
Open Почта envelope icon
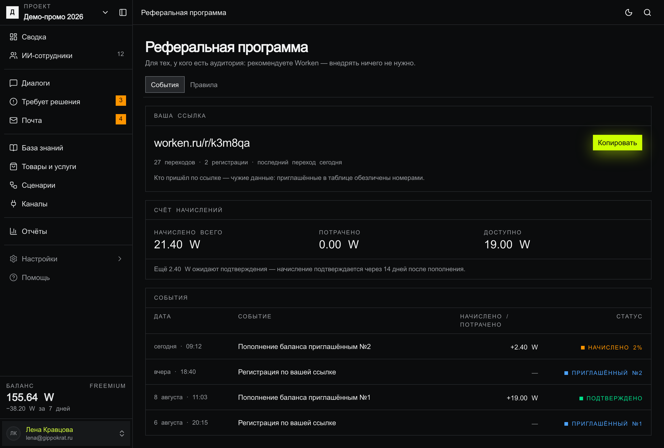13,120
